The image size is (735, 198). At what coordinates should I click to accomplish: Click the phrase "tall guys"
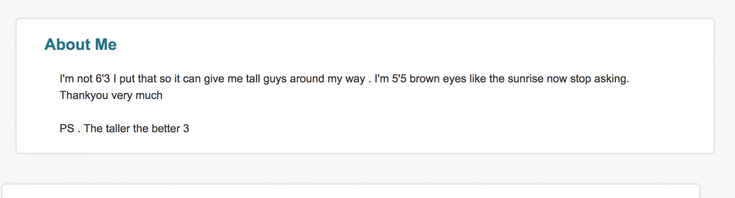(266, 79)
